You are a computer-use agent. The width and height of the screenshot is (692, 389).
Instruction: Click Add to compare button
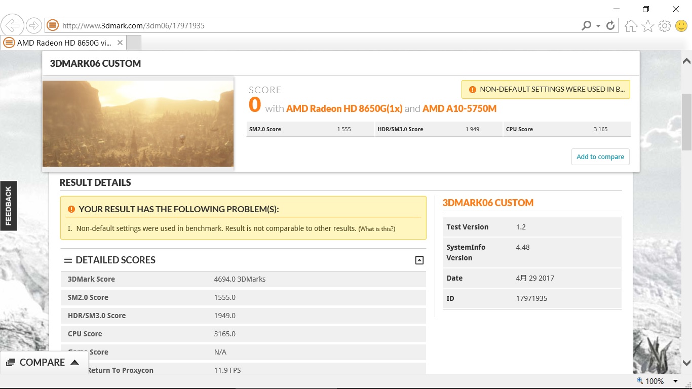pyautogui.click(x=600, y=157)
